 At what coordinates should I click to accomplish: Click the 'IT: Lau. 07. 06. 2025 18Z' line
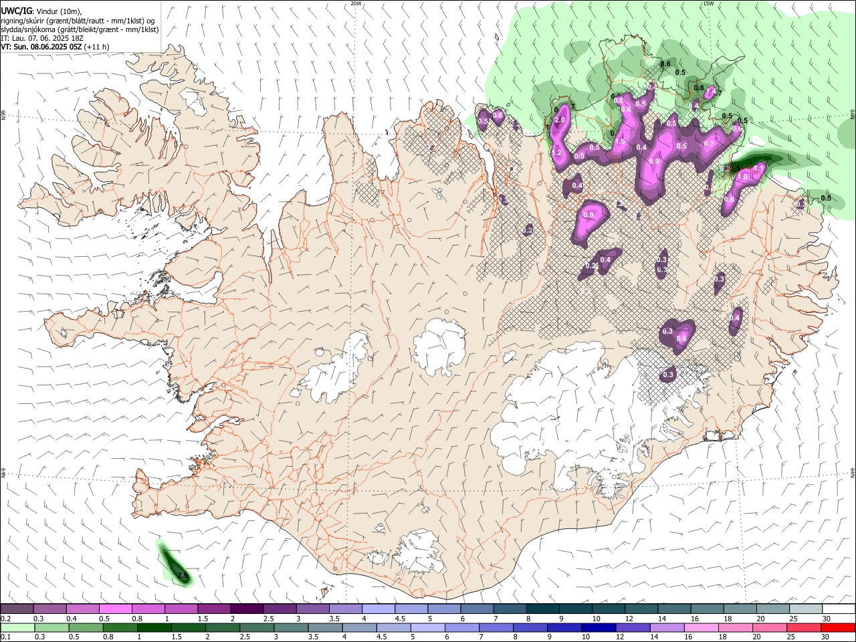pos(42,38)
